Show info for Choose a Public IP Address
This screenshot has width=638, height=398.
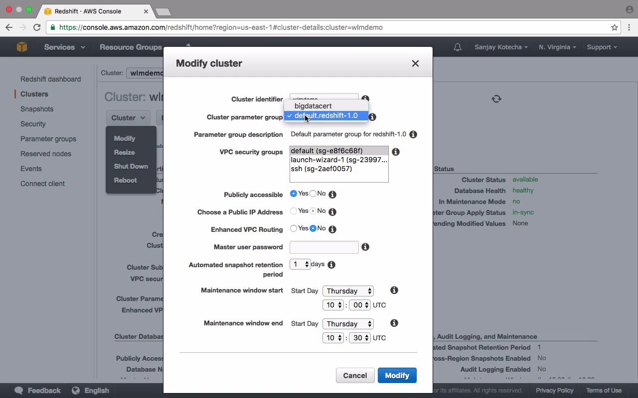coord(332,212)
